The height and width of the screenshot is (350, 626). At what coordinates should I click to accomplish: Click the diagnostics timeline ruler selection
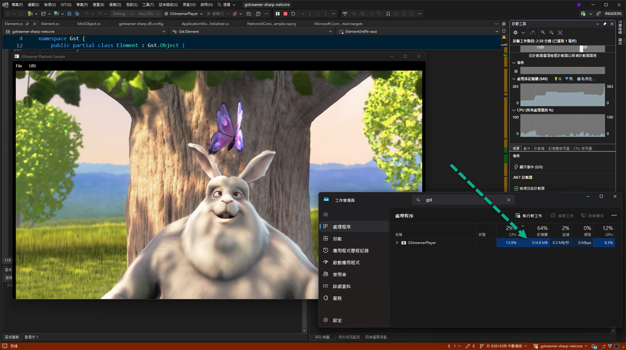tap(581, 48)
